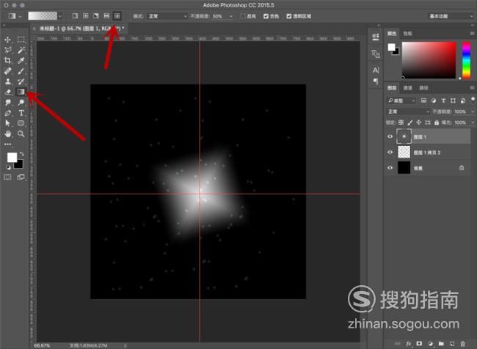Lock image pixels with brush icon

[409, 122]
